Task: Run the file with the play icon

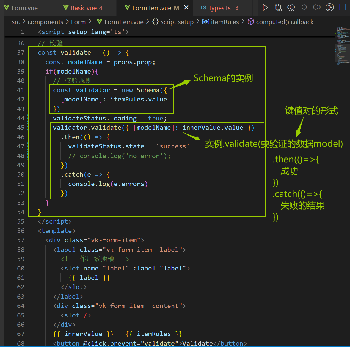Action: (x=265, y=7)
